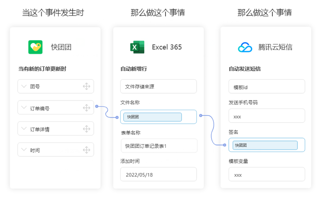
Task: Select the 快团团 tag in 文件名称 field
Action: coord(152,117)
